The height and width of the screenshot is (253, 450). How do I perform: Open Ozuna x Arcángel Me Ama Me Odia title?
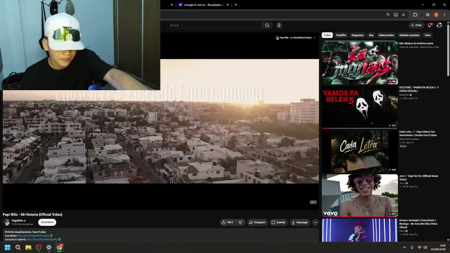click(x=418, y=223)
